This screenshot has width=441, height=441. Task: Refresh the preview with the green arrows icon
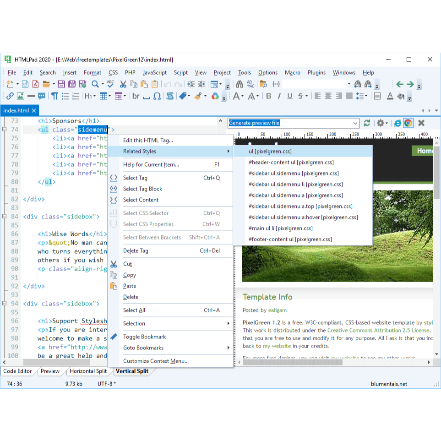367,123
